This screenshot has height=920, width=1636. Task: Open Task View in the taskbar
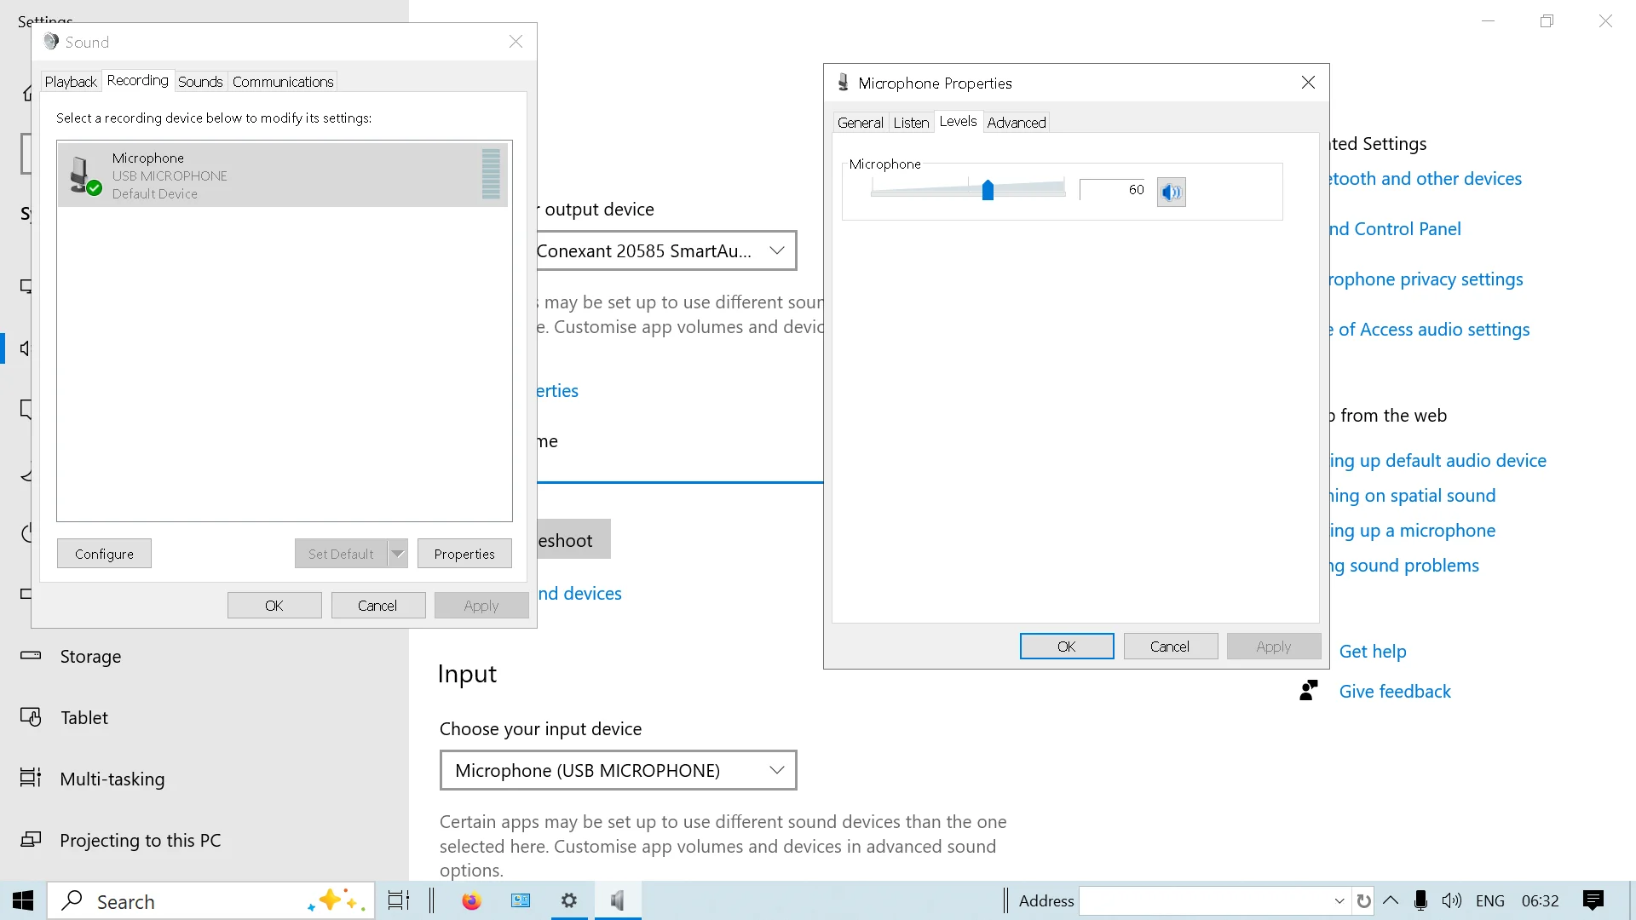[398, 900]
